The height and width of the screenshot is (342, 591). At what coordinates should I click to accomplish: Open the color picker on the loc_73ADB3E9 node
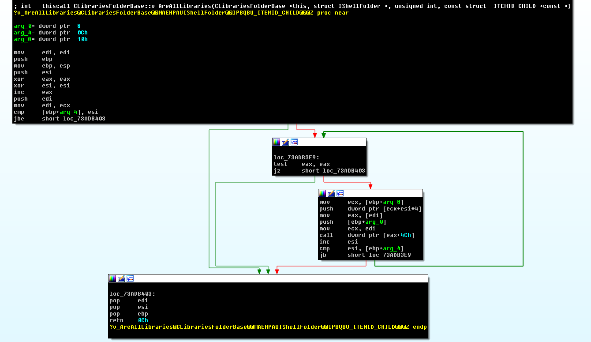click(277, 142)
